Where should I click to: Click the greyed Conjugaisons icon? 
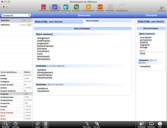point(122,8)
